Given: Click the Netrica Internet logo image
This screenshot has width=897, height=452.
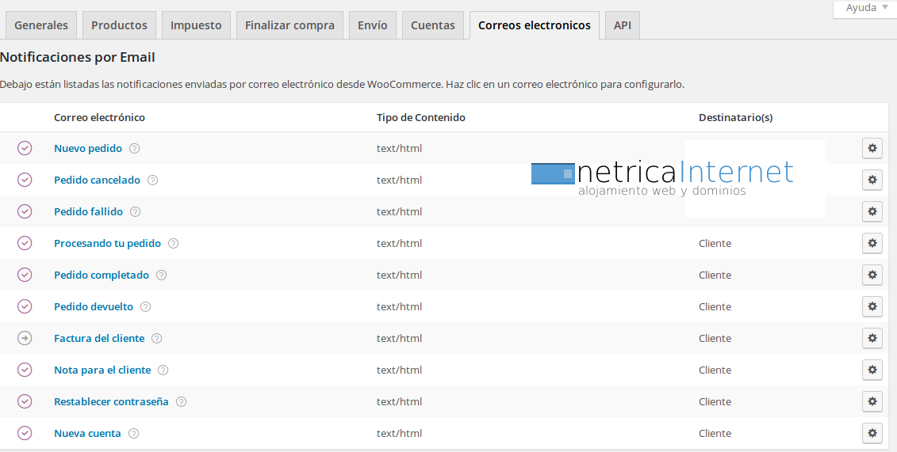Looking at the screenshot, I should [x=678, y=178].
